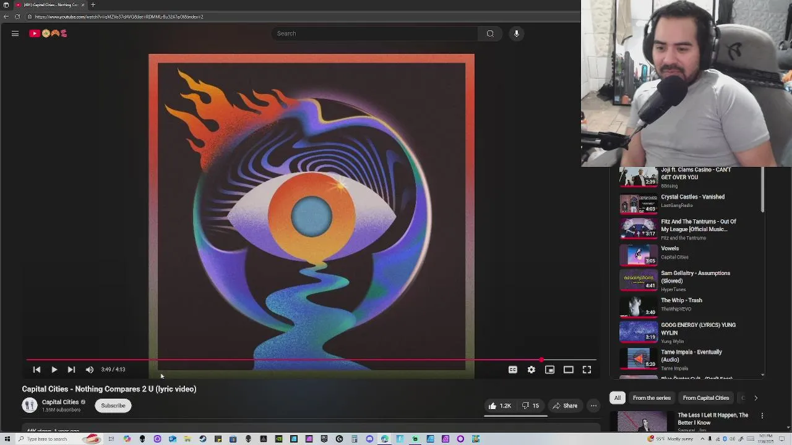Click the progress bar scrubber handle
Viewport: 792px width, 445px height.
(541, 360)
